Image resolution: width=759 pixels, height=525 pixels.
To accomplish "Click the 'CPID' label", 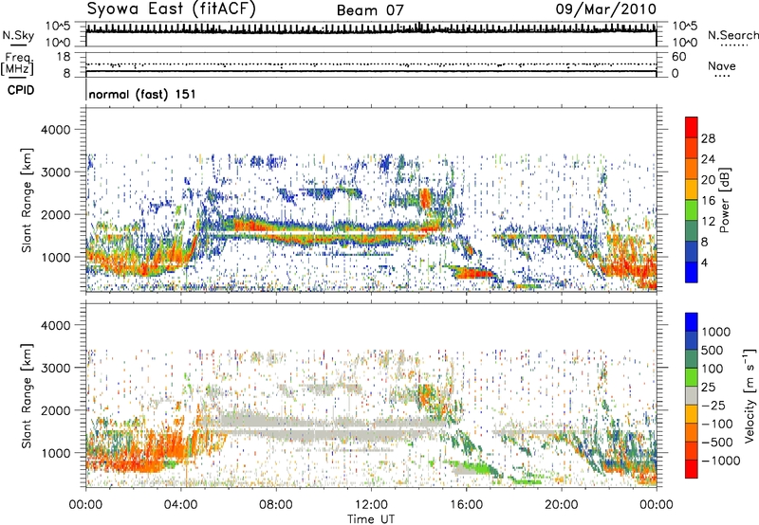I will point(21,90).
